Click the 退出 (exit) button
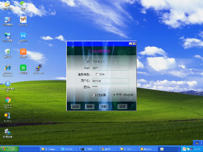The width and height of the screenshot is (203, 152). [x=76, y=106]
